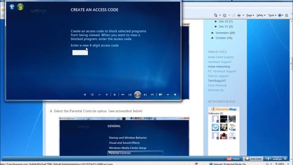293x165 pixels.
Task: Open the Virus Removal link
Action: (x=217, y=85)
